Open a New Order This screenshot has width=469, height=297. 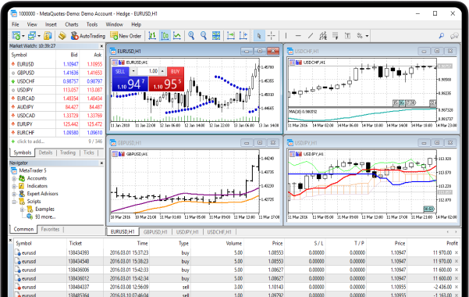click(x=126, y=36)
